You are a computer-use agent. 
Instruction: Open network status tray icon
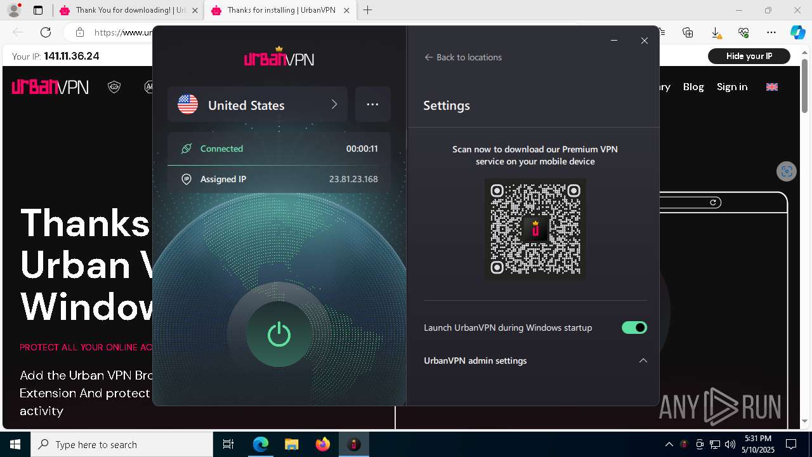click(715, 444)
